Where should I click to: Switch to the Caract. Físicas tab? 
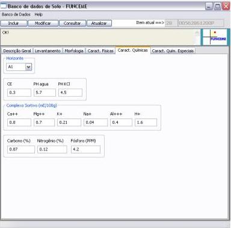(100, 51)
